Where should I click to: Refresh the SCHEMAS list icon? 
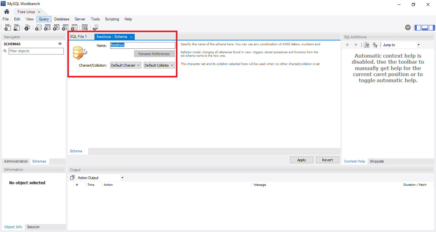pyautogui.click(x=60, y=44)
